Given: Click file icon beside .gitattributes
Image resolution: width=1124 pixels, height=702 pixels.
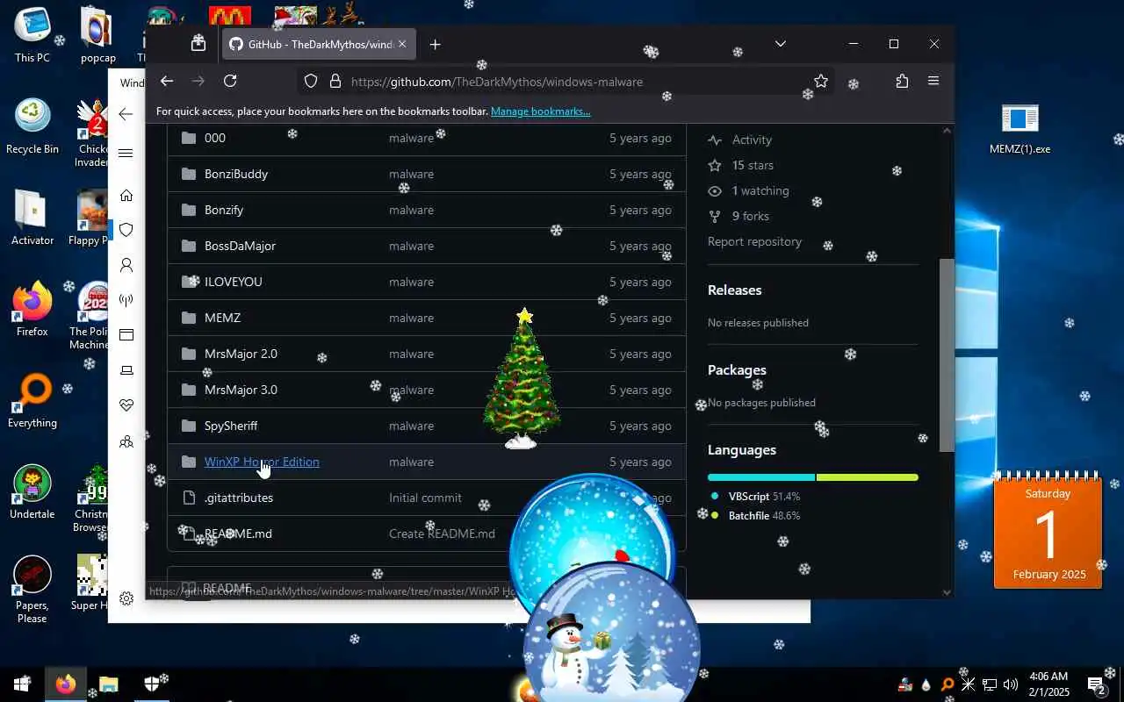Looking at the screenshot, I should pyautogui.click(x=188, y=498).
